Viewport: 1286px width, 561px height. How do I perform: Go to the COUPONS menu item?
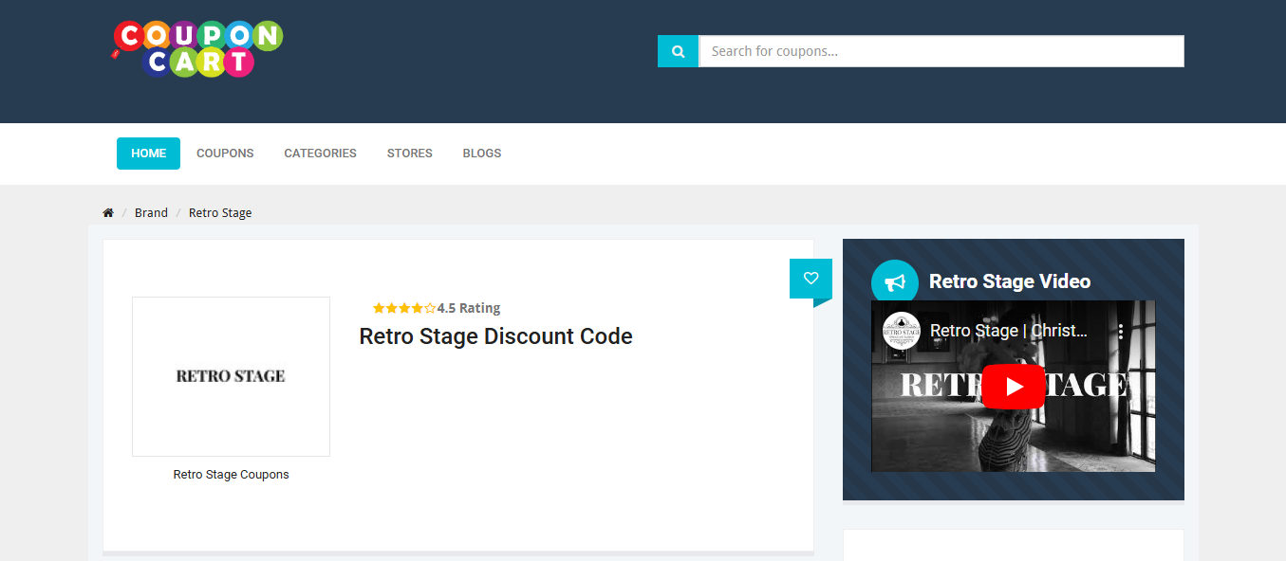(x=225, y=154)
